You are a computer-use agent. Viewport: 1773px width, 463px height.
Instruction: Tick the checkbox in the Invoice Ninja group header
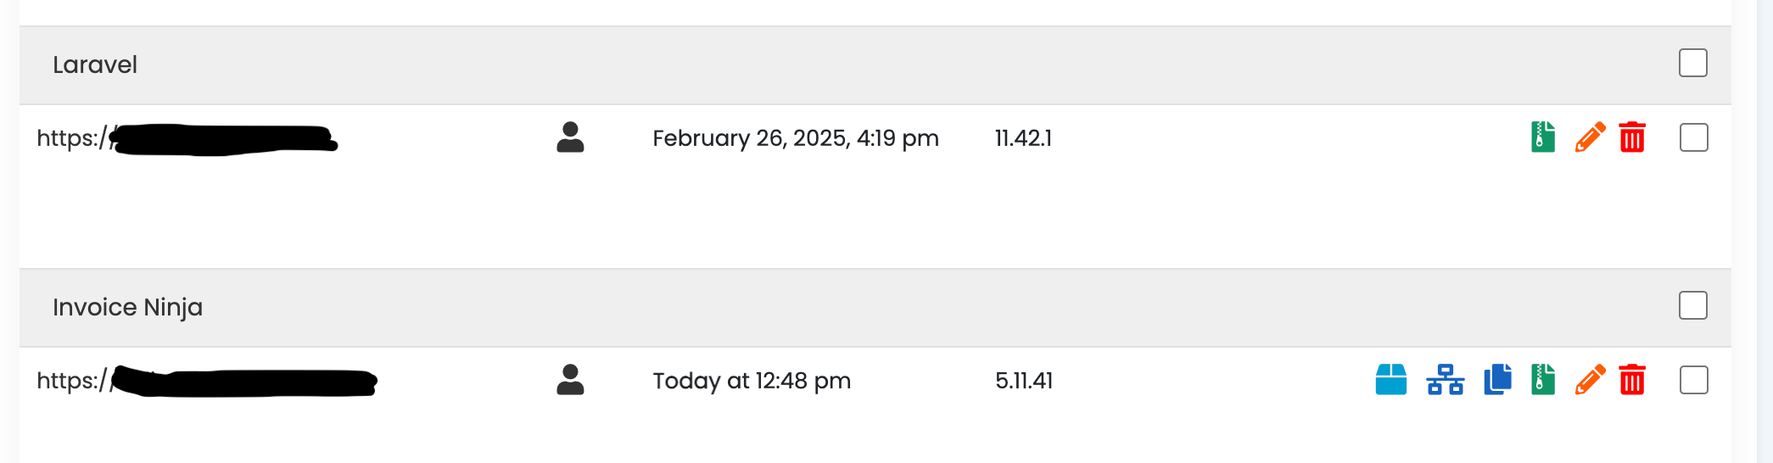1693,305
